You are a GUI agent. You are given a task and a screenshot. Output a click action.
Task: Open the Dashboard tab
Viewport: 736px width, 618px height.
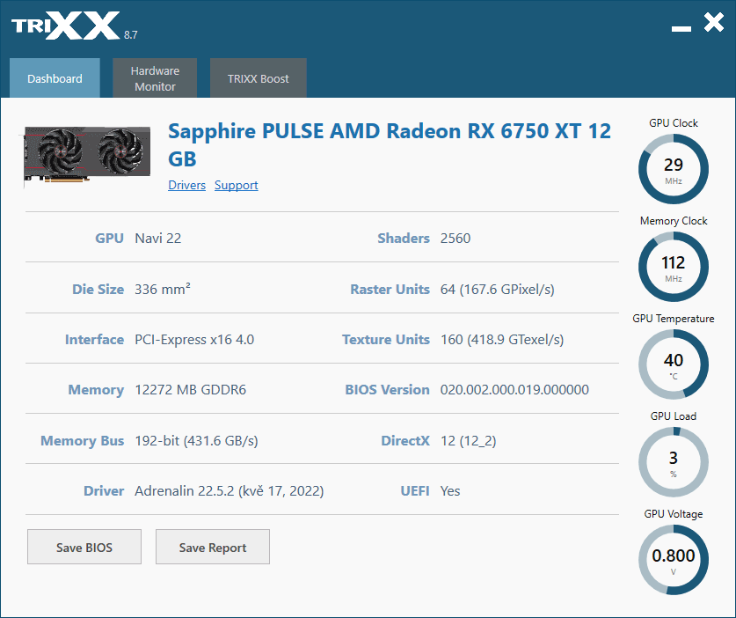click(x=55, y=78)
